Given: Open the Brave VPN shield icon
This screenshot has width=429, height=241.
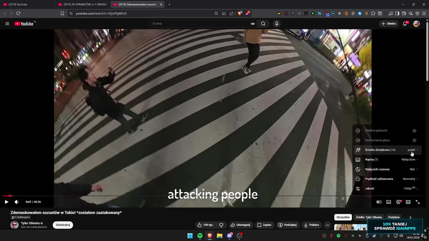Looking at the screenshot, I should click(417, 13).
